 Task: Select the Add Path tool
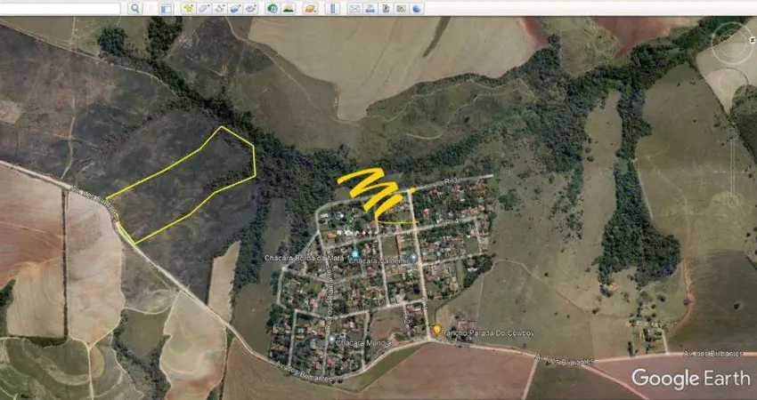point(219,8)
